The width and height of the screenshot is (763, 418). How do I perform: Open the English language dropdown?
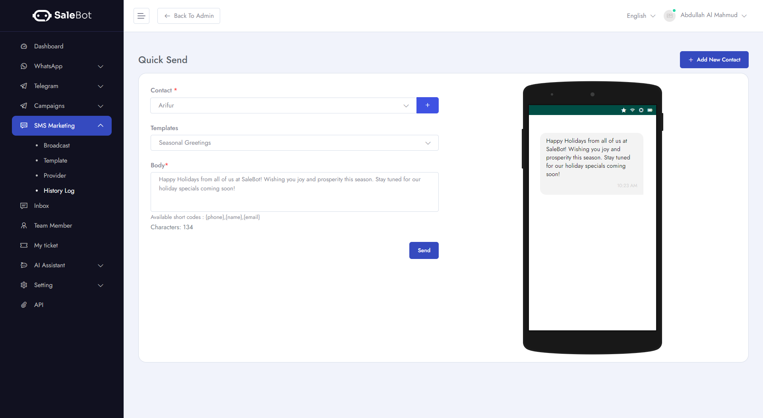[x=641, y=16]
